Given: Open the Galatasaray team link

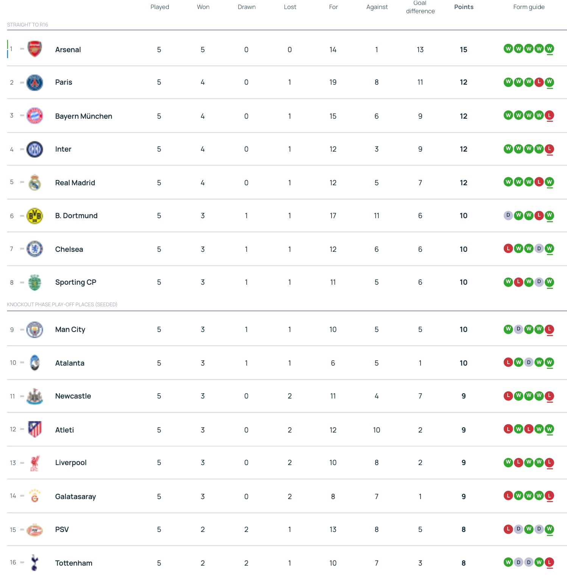Looking at the screenshot, I should (x=75, y=496).
